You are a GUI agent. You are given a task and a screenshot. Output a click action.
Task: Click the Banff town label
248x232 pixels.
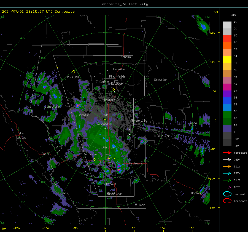pos(45,154)
